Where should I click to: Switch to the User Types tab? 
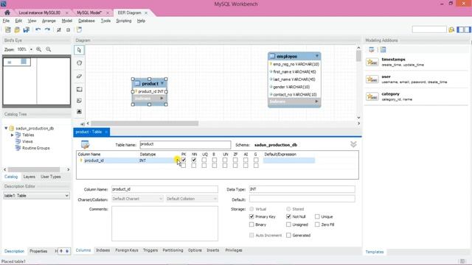point(51,177)
